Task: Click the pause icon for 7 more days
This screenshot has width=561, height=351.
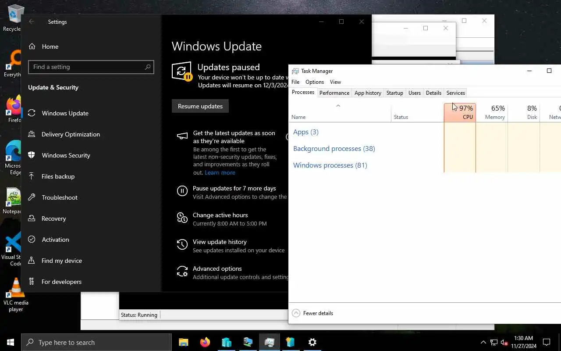Action: click(182, 191)
